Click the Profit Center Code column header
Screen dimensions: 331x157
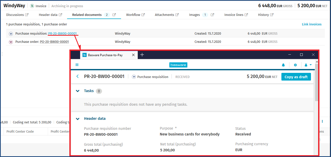pyautogui.click(x=20, y=132)
